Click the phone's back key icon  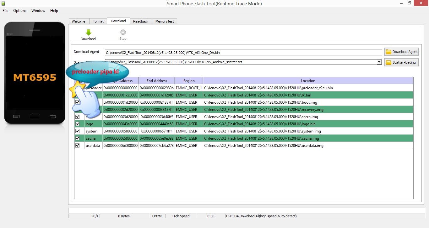53,117
